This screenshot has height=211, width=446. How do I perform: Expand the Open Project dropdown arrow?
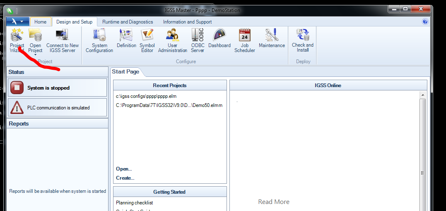tap(35, 55)
